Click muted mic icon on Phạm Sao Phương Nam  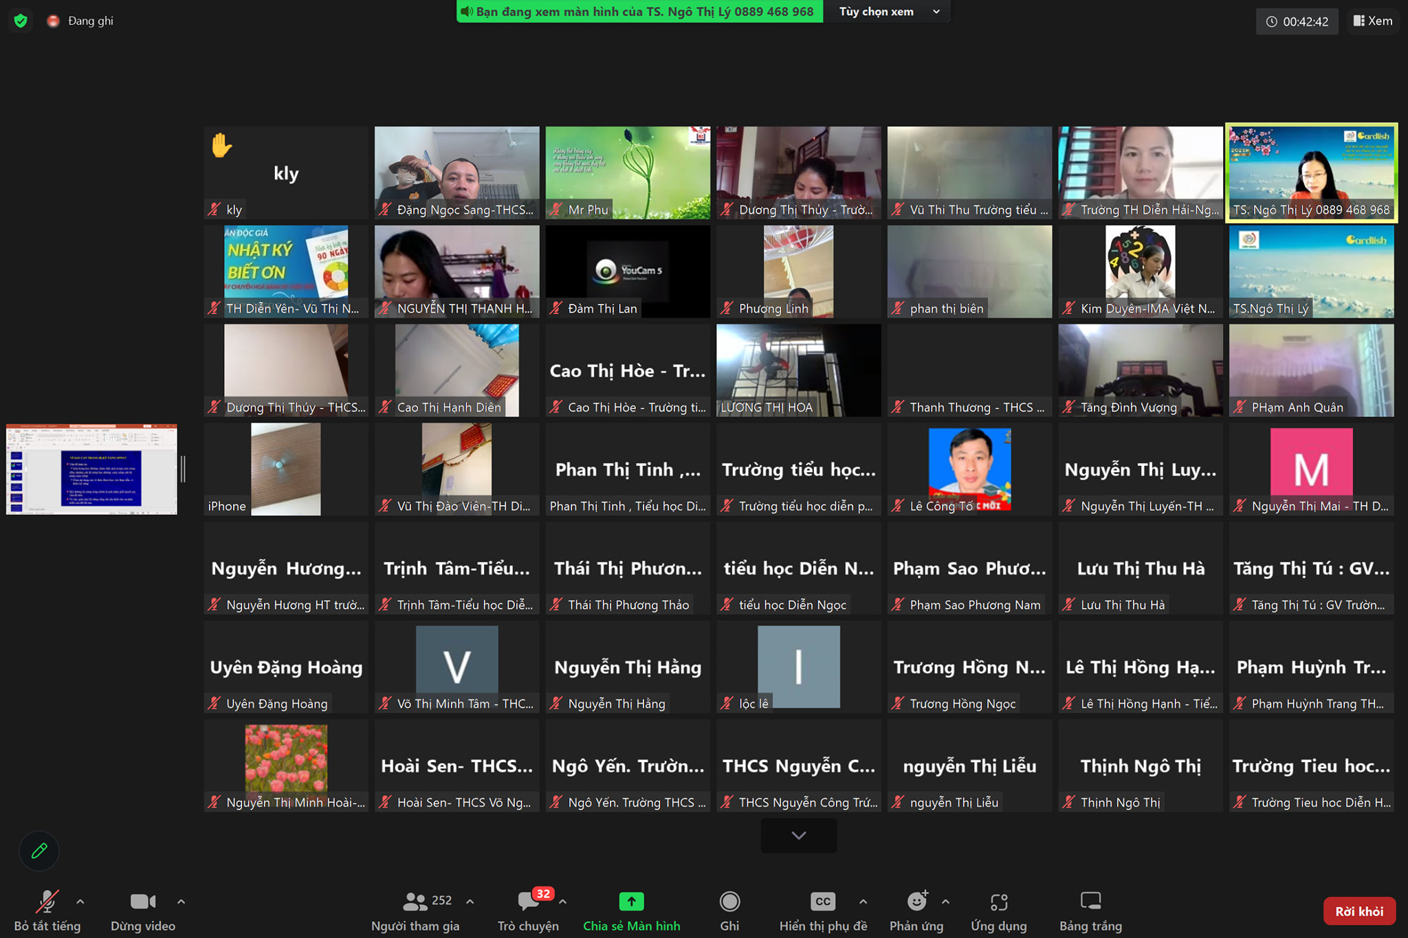[898, 605]
